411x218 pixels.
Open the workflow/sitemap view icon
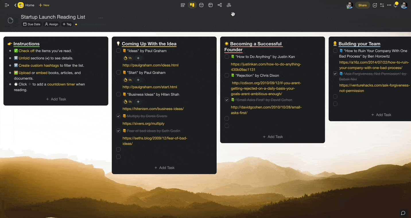(229, 5)
